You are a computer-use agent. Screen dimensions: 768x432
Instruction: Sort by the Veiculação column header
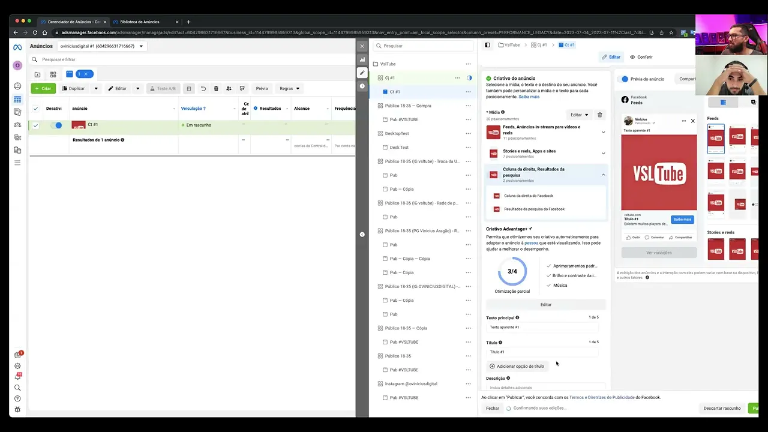[193, 109]
